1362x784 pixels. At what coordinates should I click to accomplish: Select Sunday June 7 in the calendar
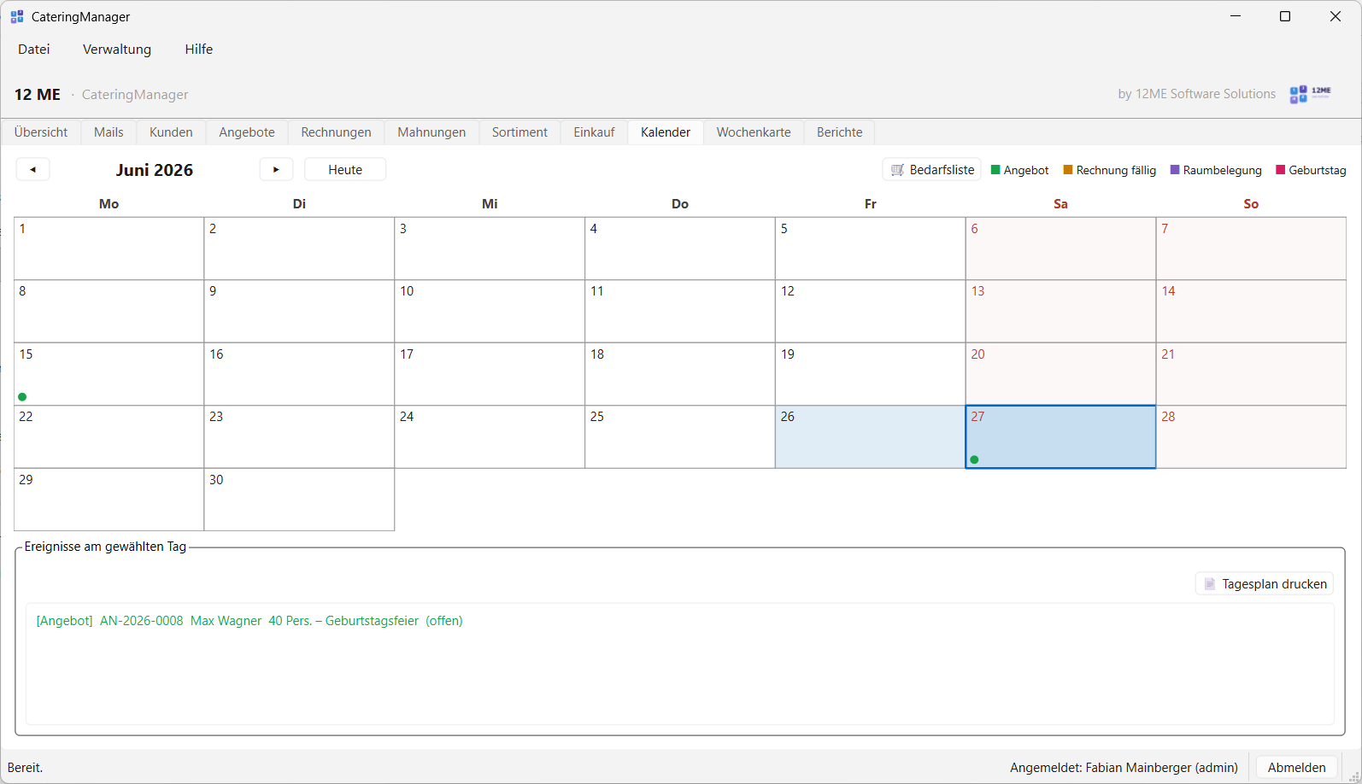click(1251, 249)
